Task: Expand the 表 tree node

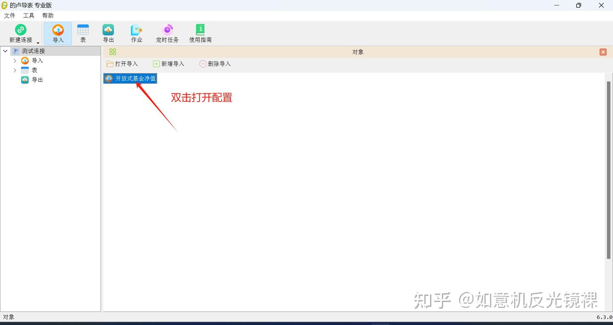Action: [x=15, y=70]
